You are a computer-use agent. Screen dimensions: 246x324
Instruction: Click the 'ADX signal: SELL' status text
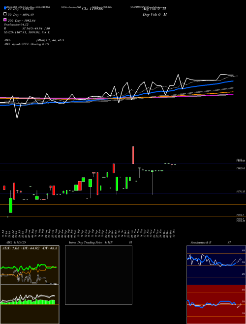coord(27,44)
